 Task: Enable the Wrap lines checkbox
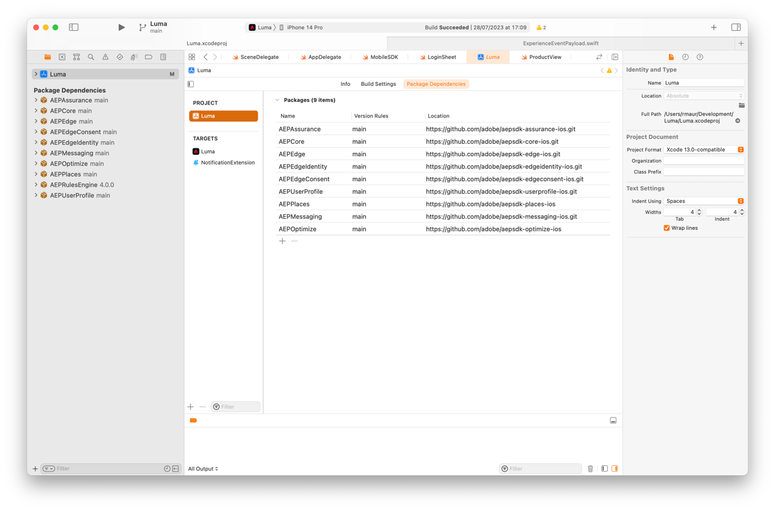click(666, 227)
